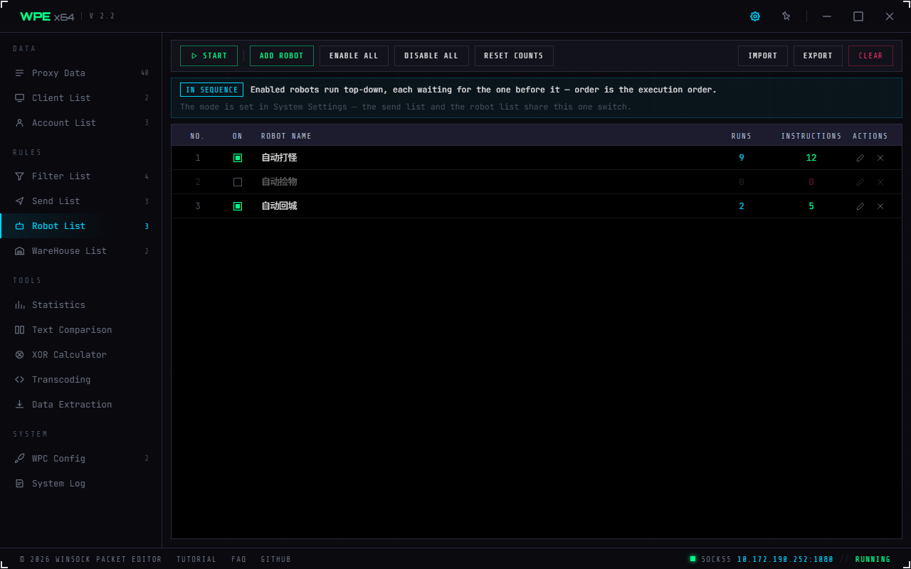The image size is (911, 569).
Task: Edit the 自动打怪 robot with pencil icon
Action: tap(860, 158)
